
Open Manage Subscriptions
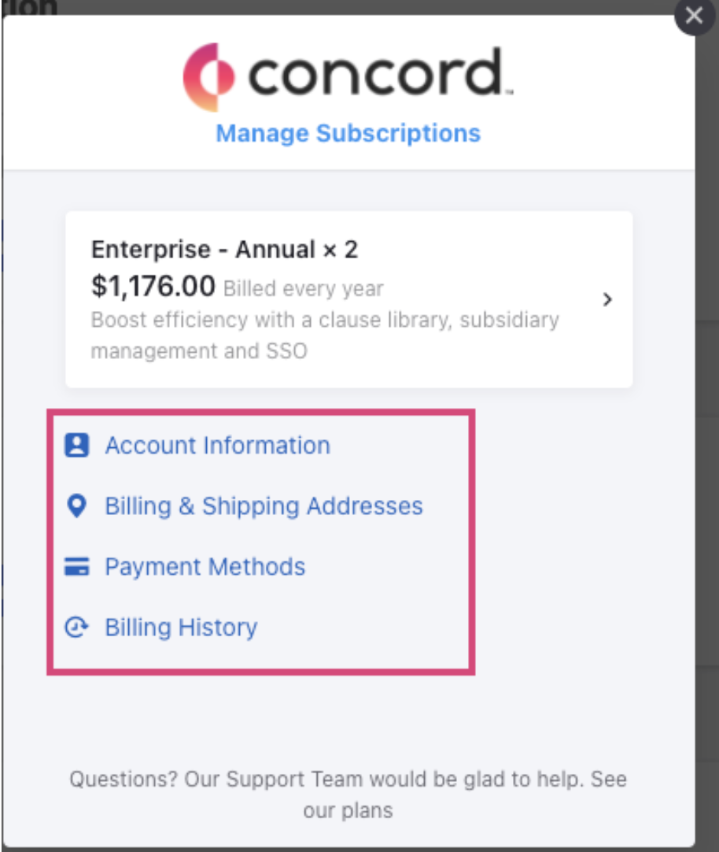pyautogui.click(x=347, y=133)
